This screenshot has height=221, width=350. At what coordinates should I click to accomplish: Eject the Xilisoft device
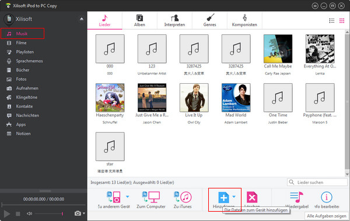tap(82, 19)
